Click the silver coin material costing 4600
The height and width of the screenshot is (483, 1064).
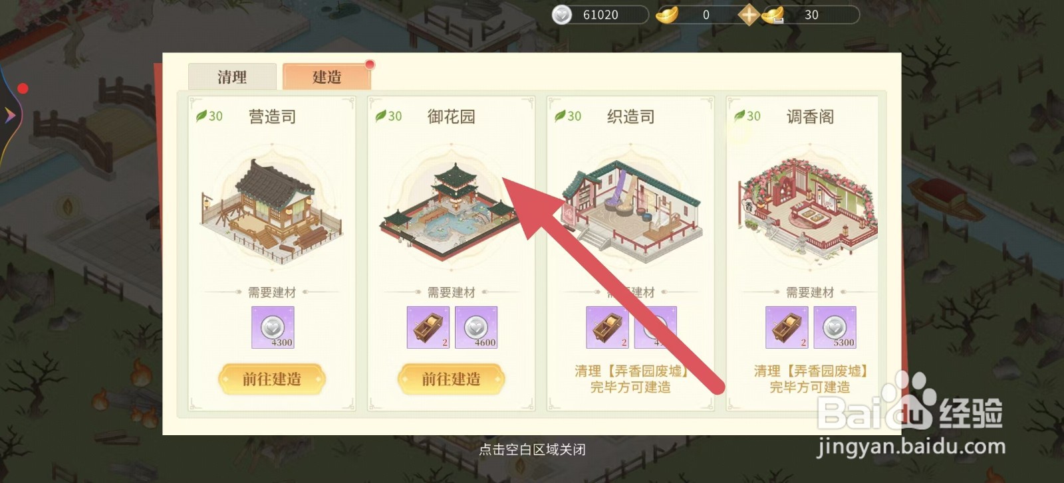476,328
